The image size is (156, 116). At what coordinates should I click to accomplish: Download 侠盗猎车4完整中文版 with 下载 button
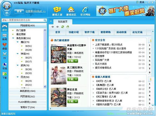pos(73,61)
